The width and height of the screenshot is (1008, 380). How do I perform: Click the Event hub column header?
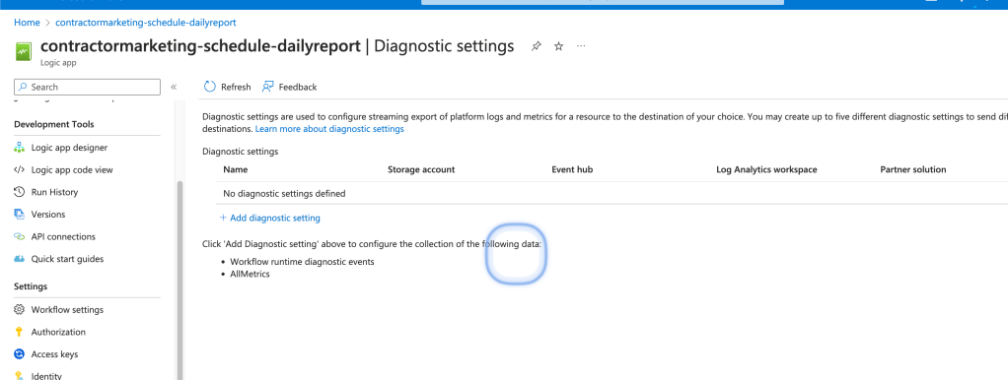coord(572,170)
